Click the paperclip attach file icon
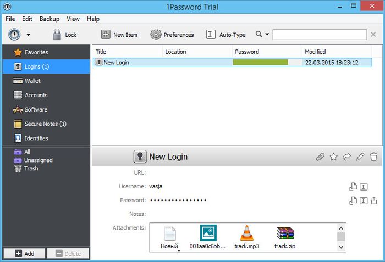Screen dimensions: 385x262 tap(320, 157)
